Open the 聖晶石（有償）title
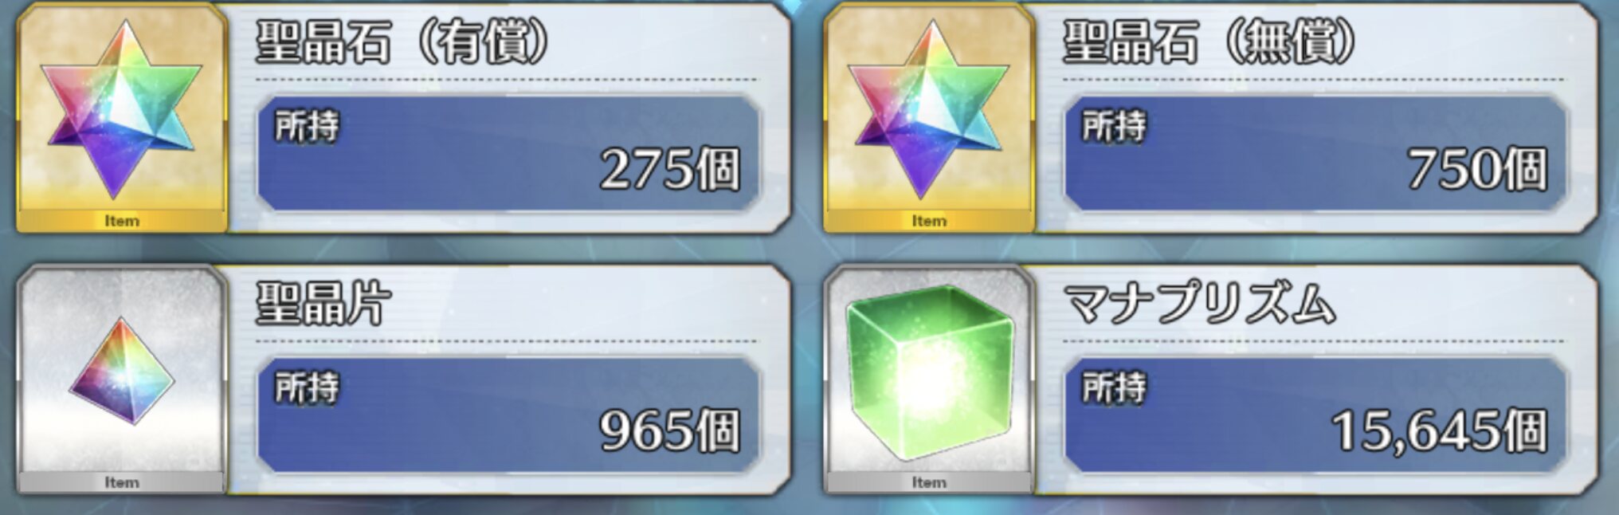 pyautogui.click(x=403, y=42)
